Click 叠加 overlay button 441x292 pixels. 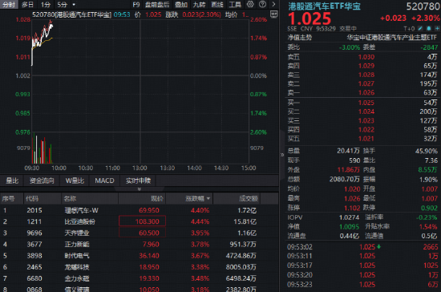point(181,5)
